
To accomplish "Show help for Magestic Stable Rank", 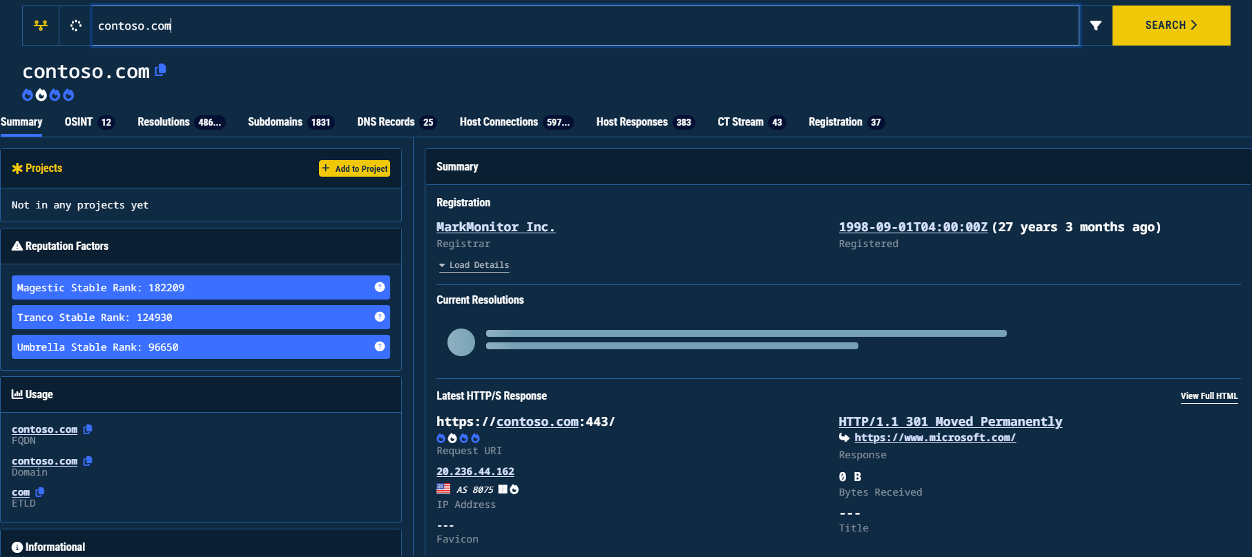I will point(380,287).
